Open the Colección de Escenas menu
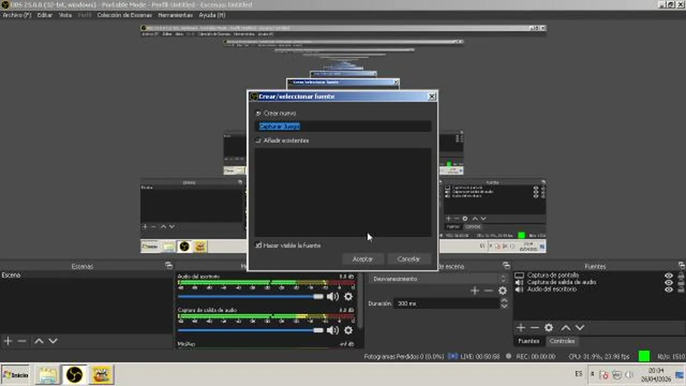 [x=124, y=15]
